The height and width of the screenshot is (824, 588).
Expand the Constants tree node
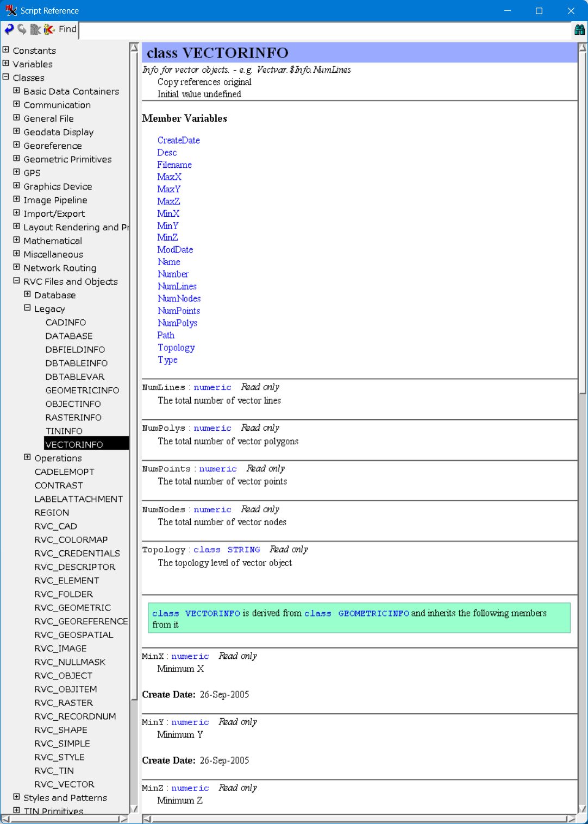coord(6,50)
